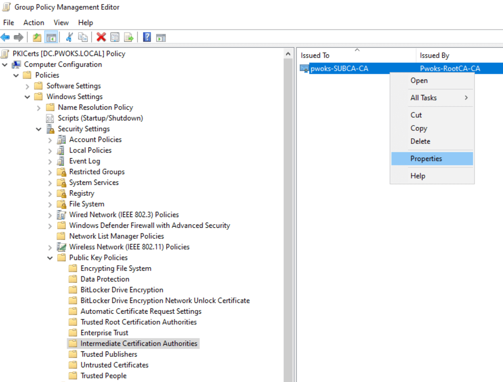503x382 pixels.
Task: Select Automatic Certificate Request Settings folder
Action: click(141, 311)
